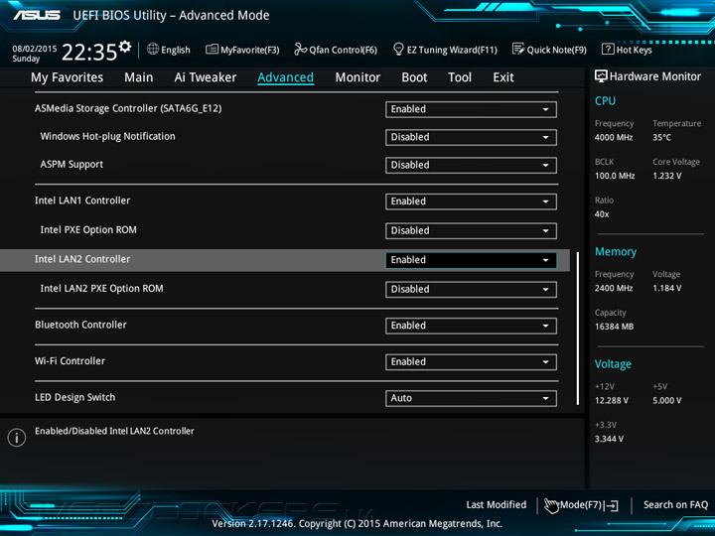
Task: Click the 4000 MHz CPU frequency value
Action: pyautogui.click(x=614, y=137)
